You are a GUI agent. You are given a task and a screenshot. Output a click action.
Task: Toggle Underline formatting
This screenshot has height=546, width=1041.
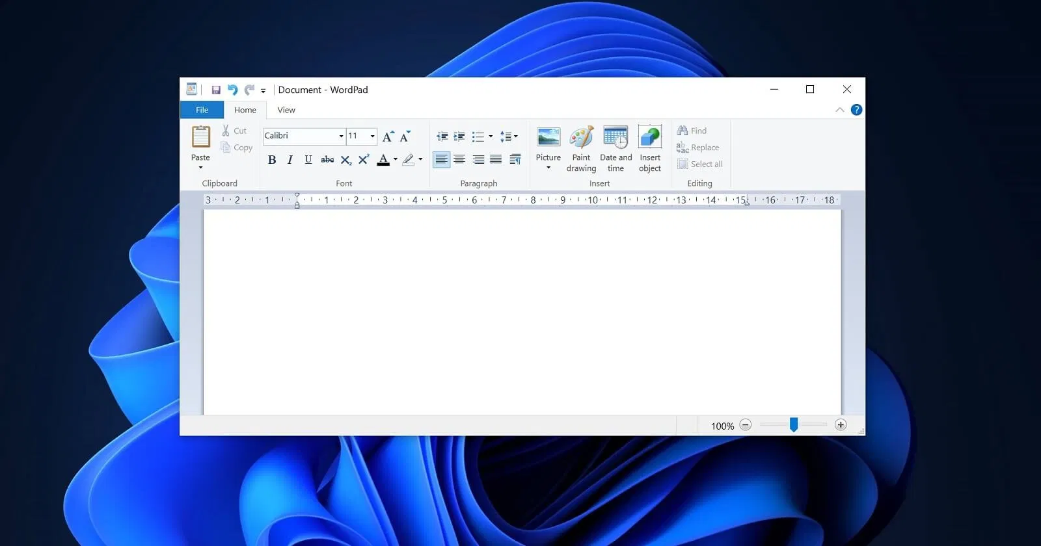click(308, 160)
